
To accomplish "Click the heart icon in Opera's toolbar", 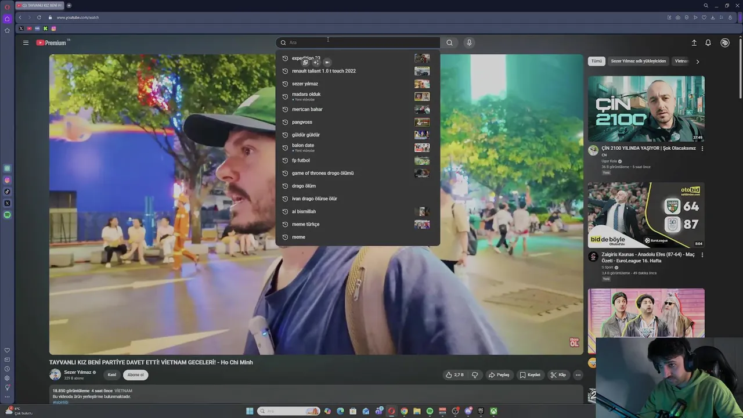I will pyautogui.click(x=704, y=17).
